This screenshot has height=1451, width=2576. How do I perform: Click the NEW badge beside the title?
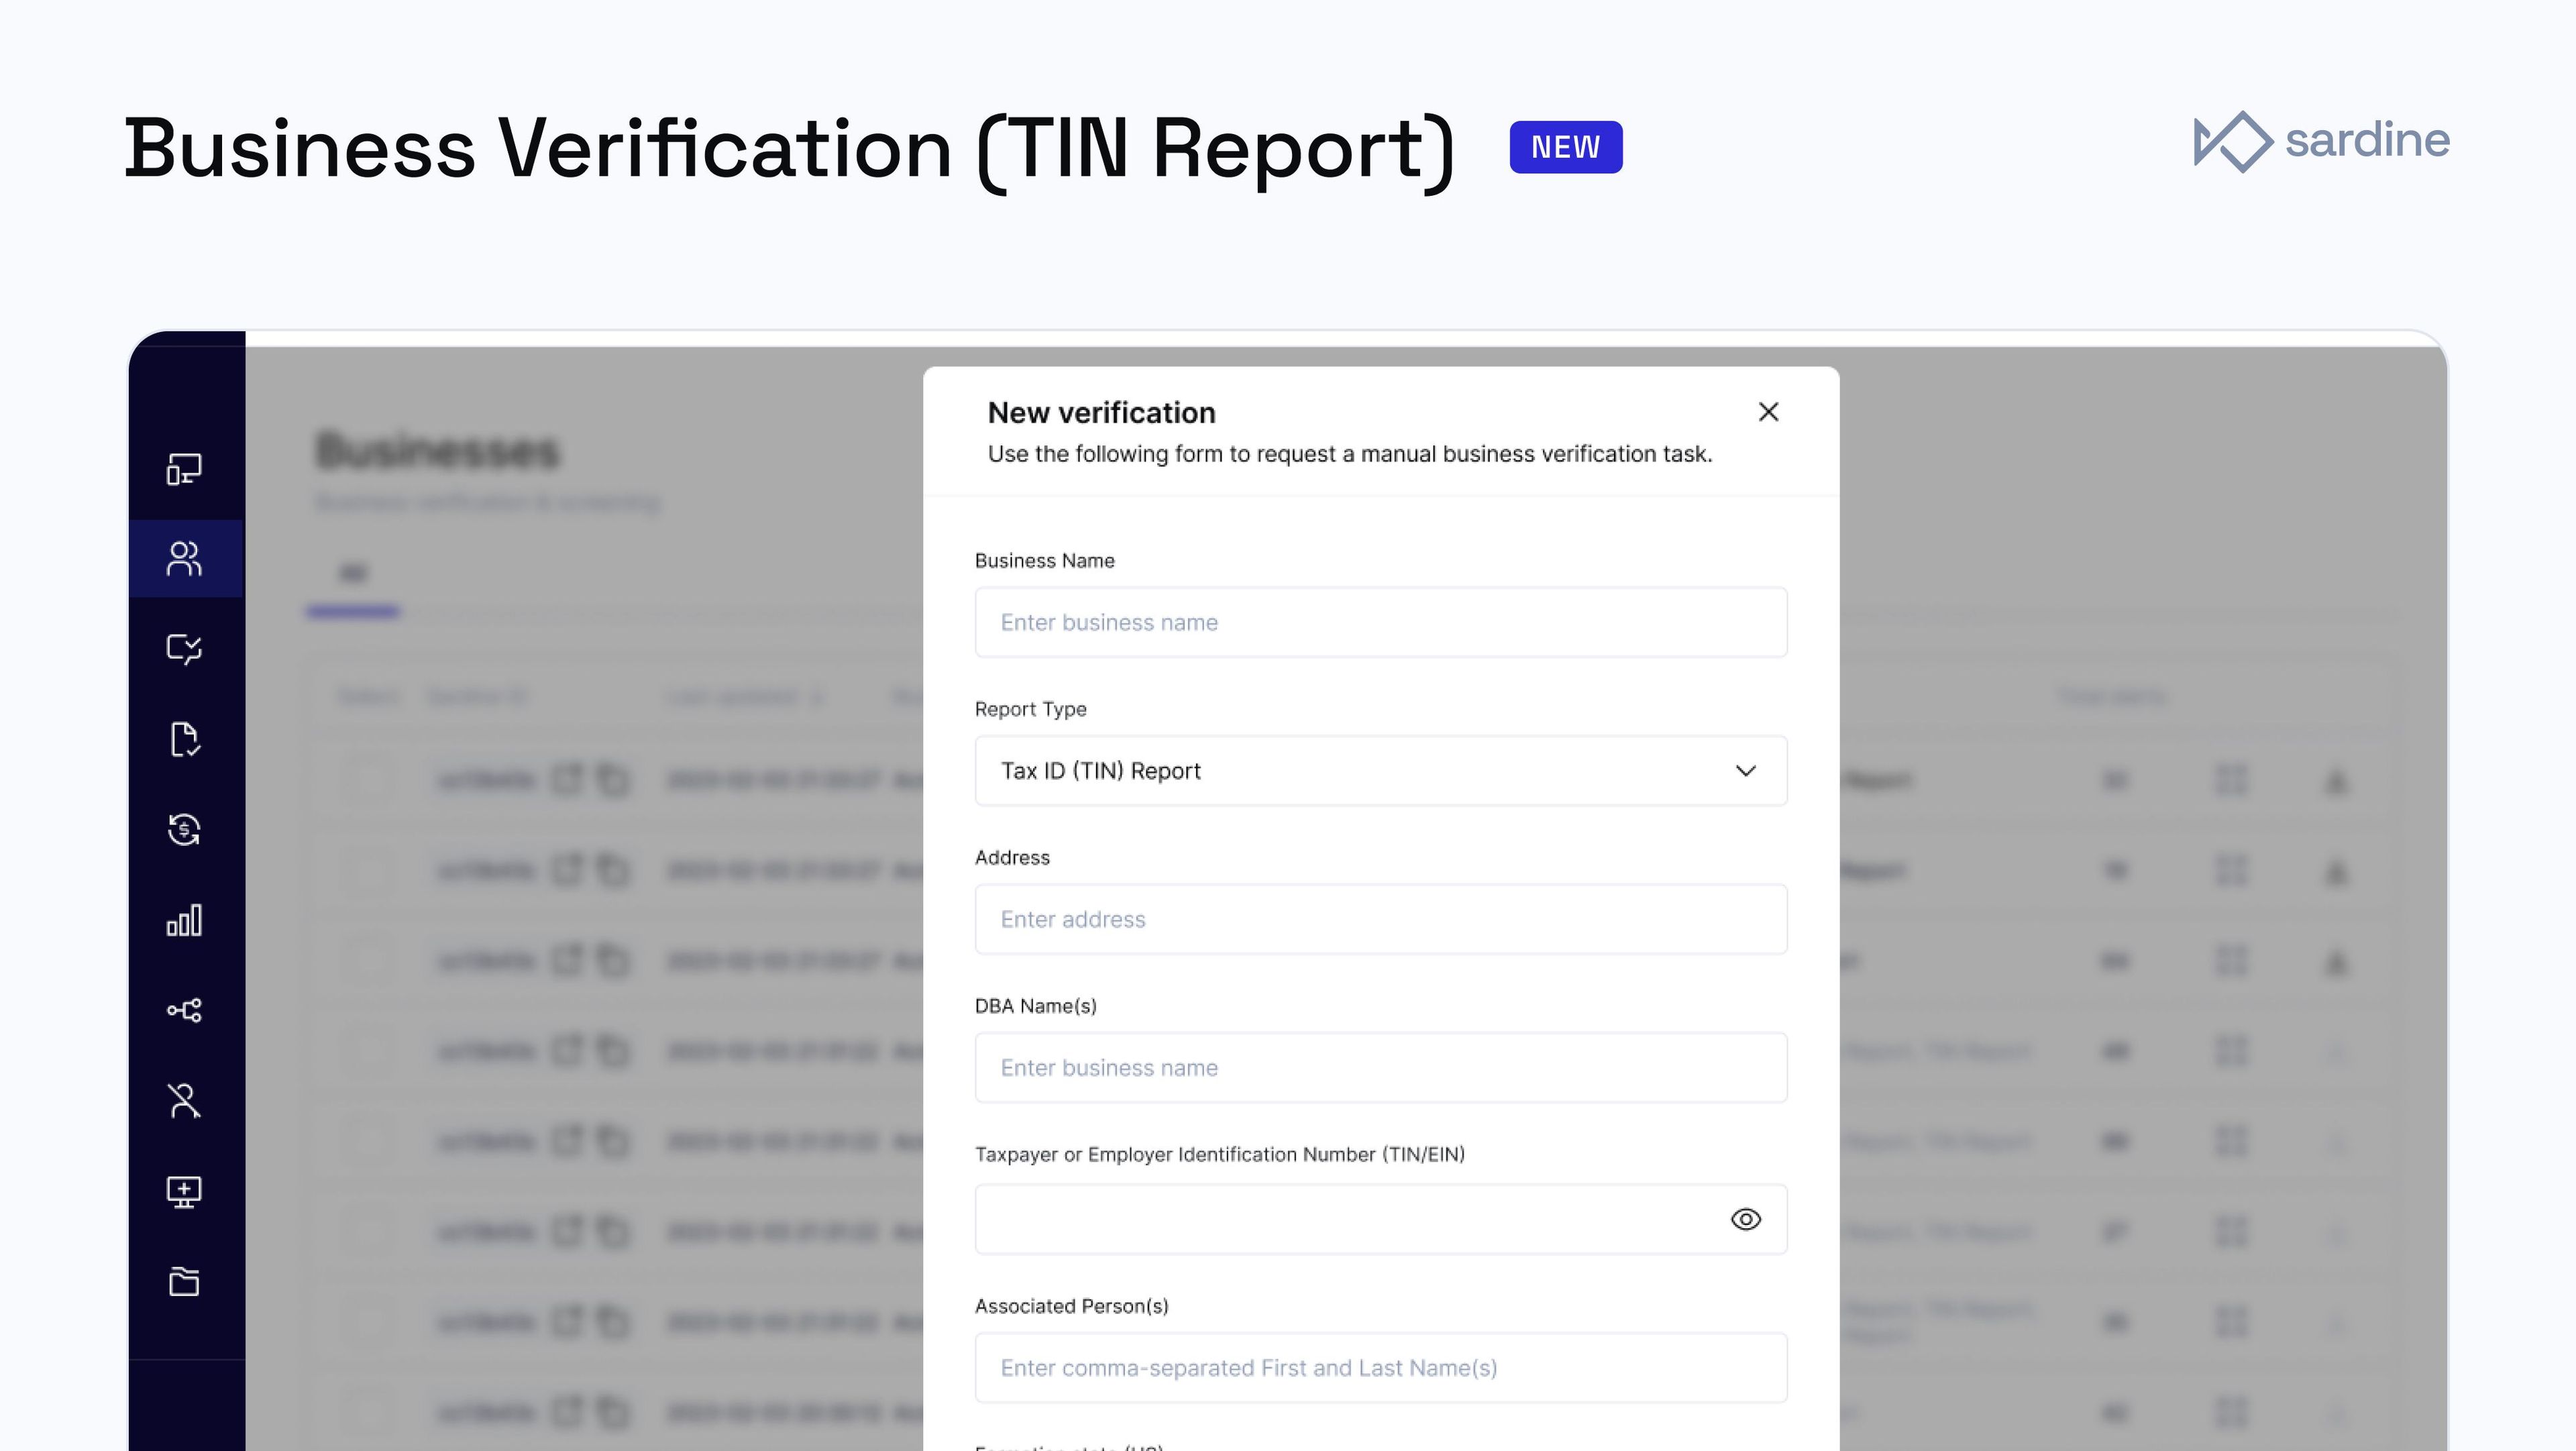click(1566, 147)
